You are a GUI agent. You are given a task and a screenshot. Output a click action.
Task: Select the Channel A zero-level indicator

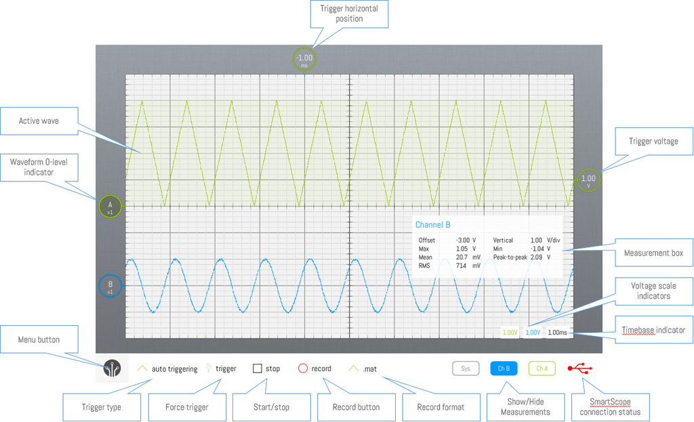coord(110,206)
